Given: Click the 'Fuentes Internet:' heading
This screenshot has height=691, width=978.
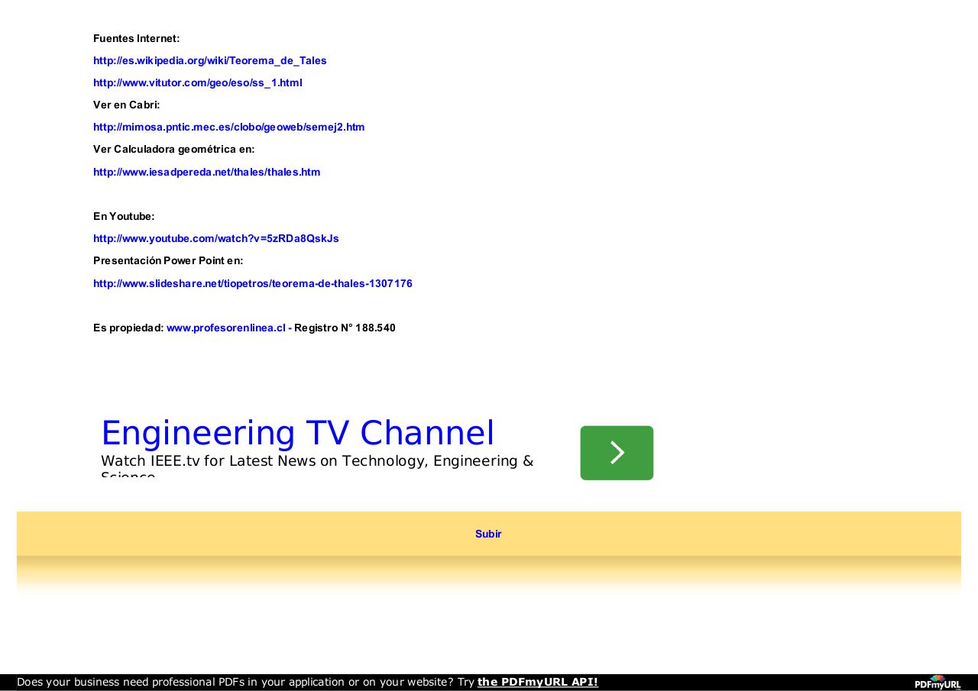Looking at the screenshot, I should (x=136, y=38).
